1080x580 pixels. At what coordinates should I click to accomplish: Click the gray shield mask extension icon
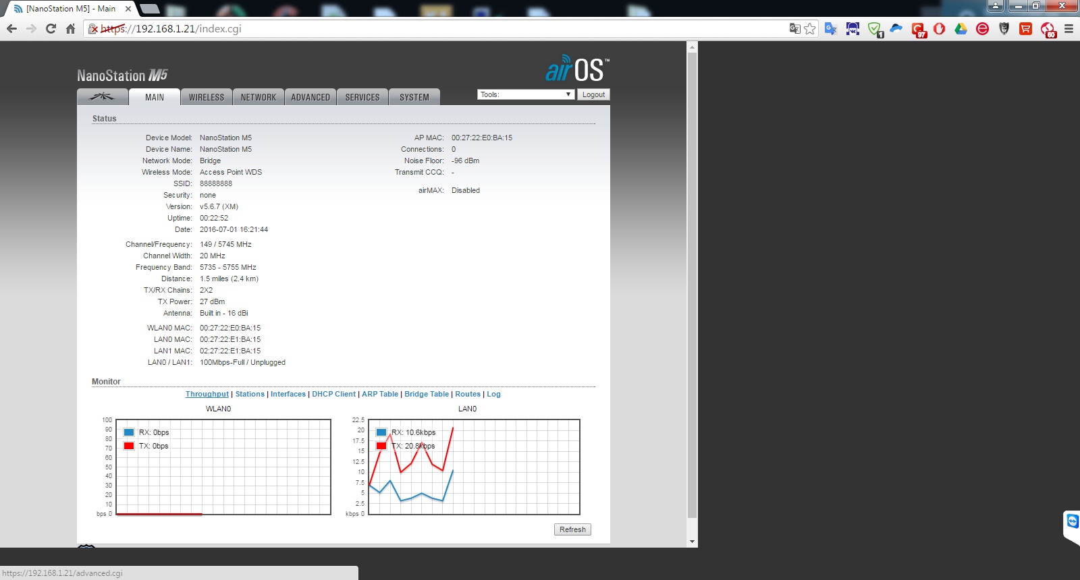(1004, 29)
